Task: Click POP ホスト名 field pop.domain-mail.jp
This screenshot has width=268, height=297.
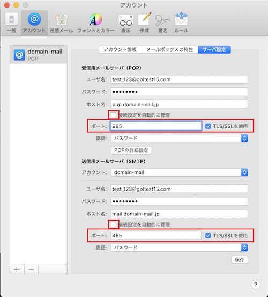Action: [179, 104]
